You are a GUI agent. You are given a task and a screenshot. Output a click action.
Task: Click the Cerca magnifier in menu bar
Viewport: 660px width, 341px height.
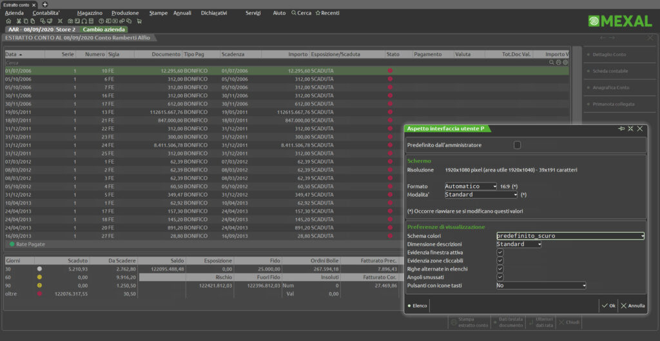[294, 13]
